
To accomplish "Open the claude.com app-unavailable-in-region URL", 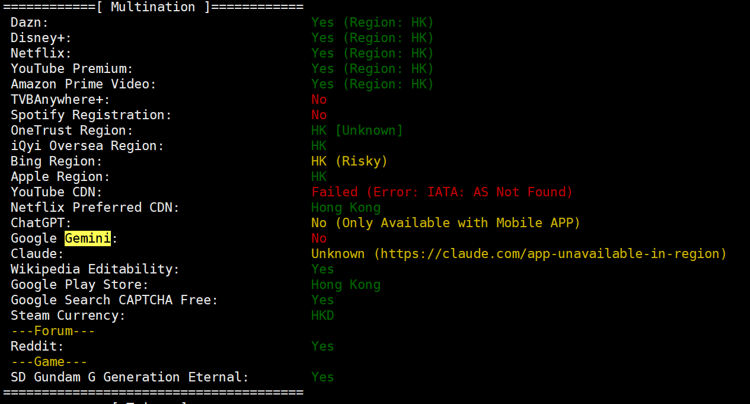I will tap(550, 254).
